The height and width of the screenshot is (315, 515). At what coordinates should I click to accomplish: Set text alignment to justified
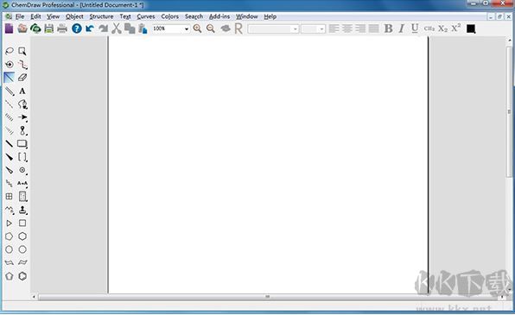[x=374, y=28]
